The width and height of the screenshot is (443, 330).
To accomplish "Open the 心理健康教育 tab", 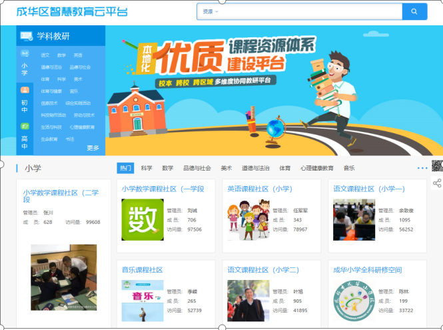I will pyautogui.click(x=316, y=168).
